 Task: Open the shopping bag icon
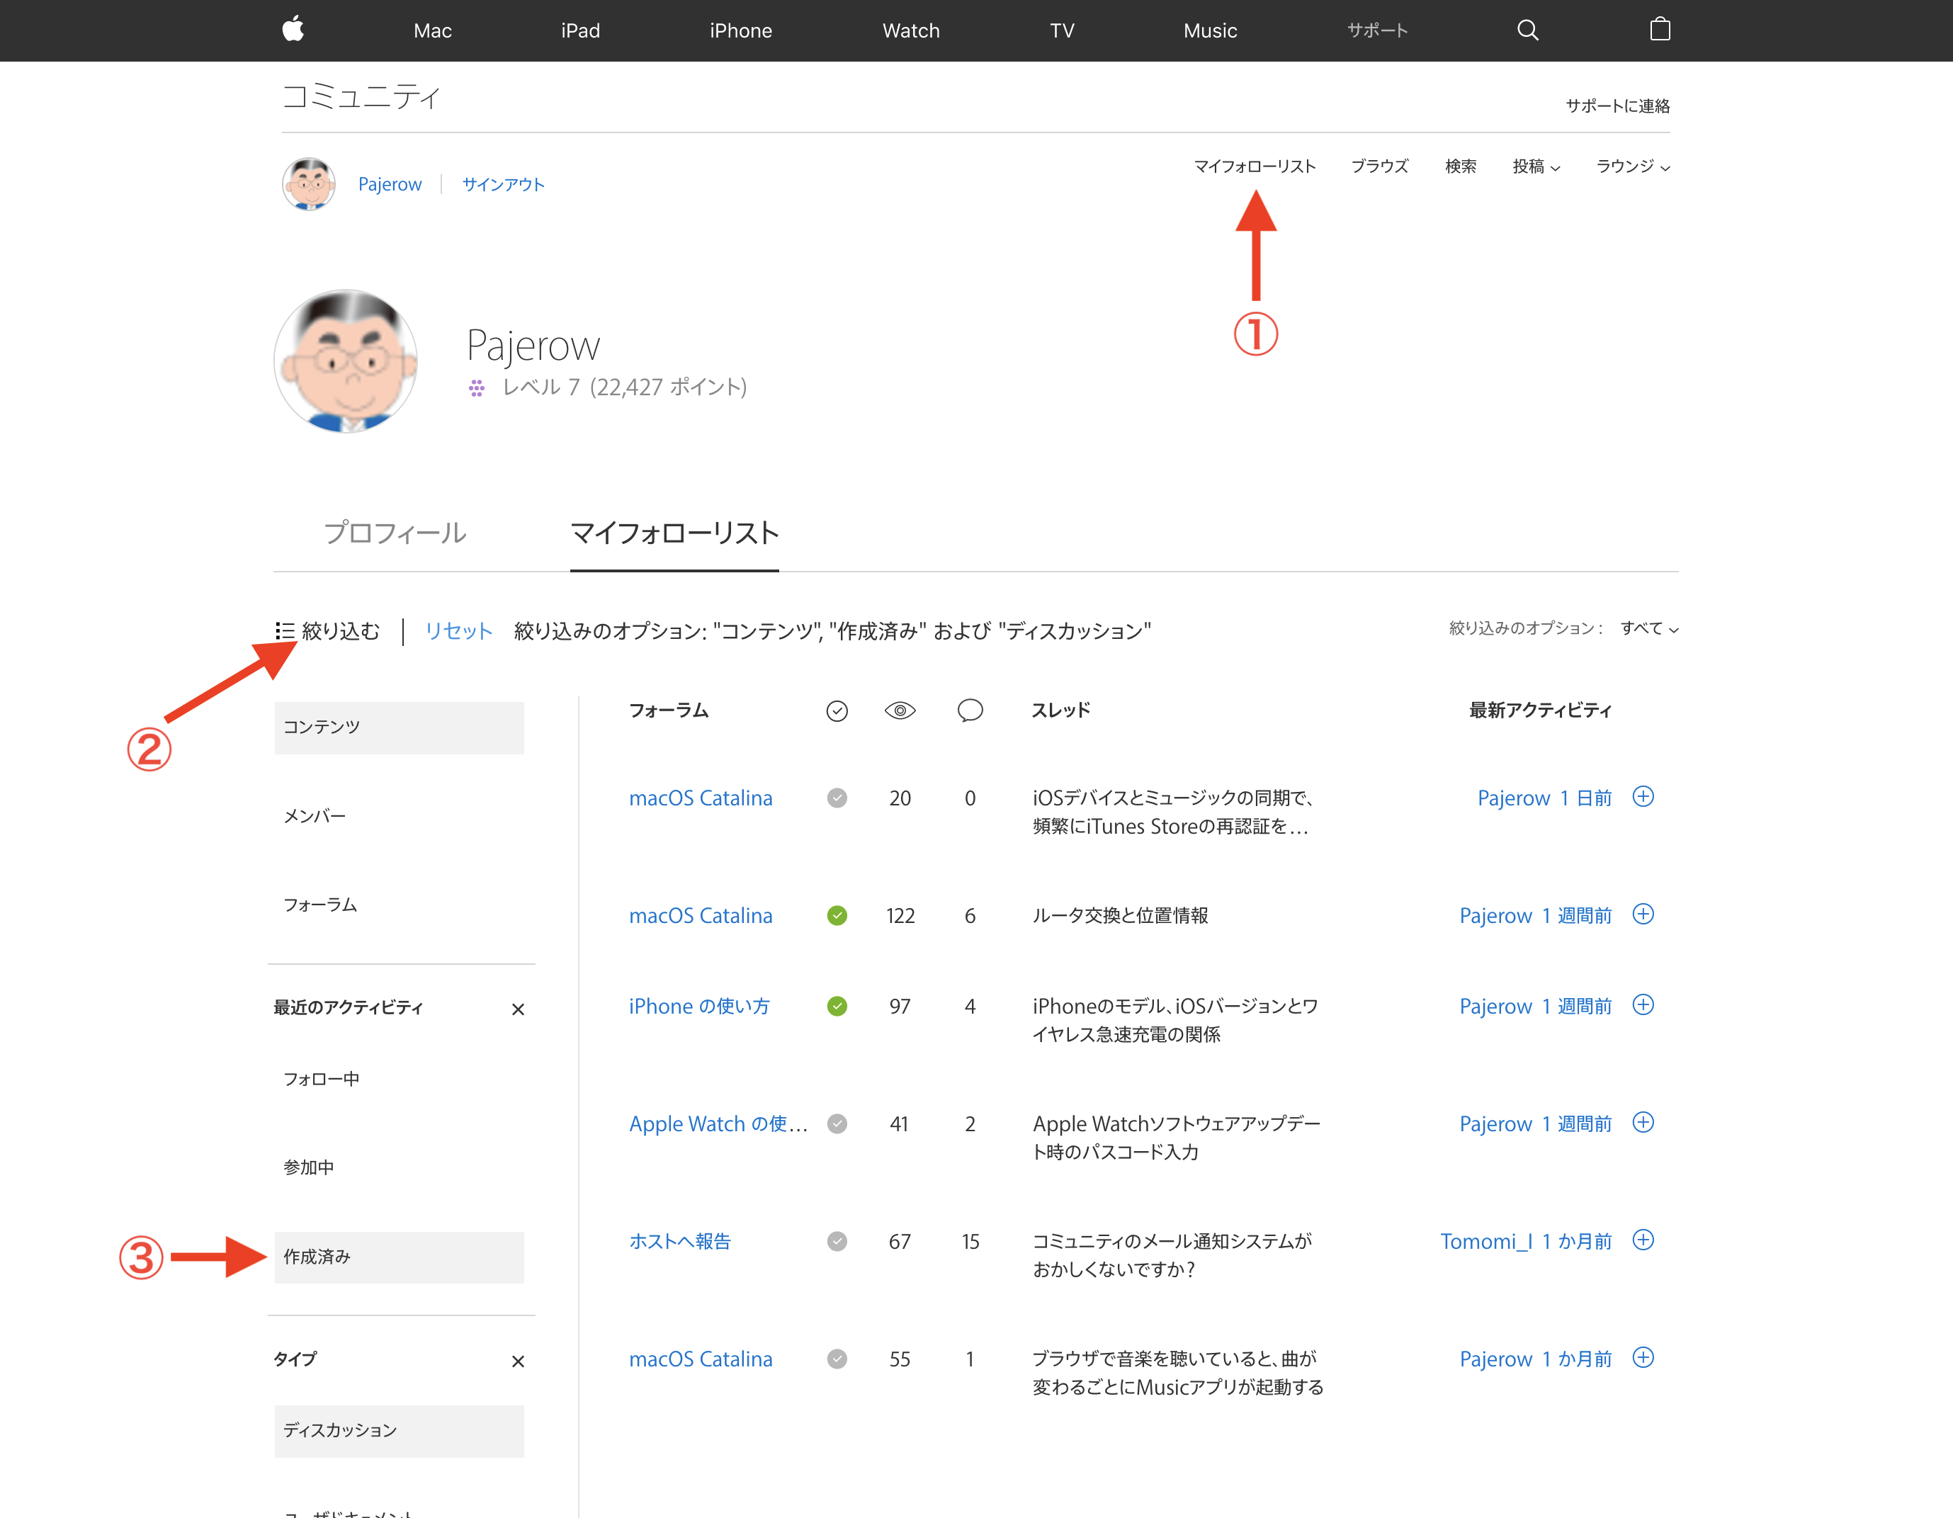[1660, 30]
